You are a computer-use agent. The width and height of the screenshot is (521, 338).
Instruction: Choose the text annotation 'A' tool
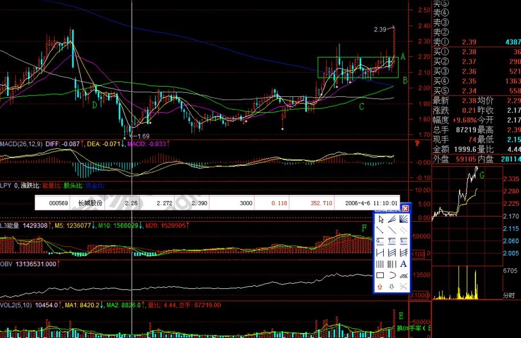404,264
